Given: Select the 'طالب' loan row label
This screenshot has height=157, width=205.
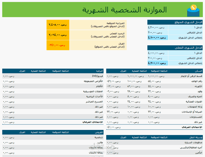Looking at the screenshot, I should (100, 143).
